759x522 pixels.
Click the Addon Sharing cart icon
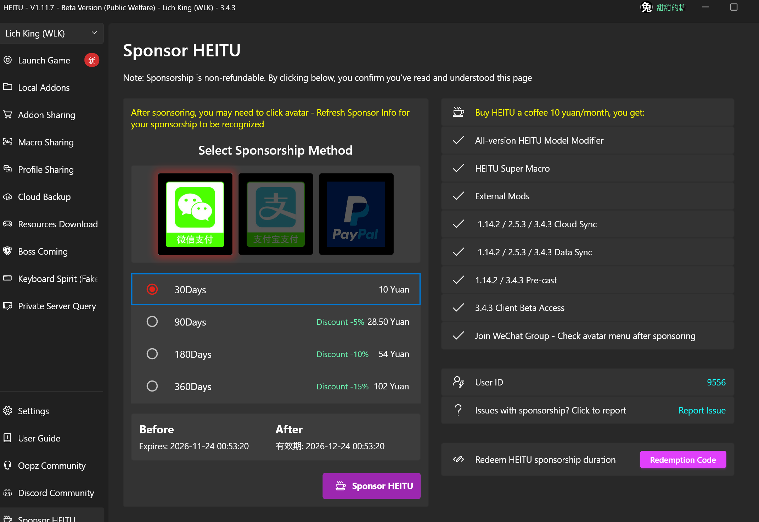pyautogui.click(x=8, y=115)
